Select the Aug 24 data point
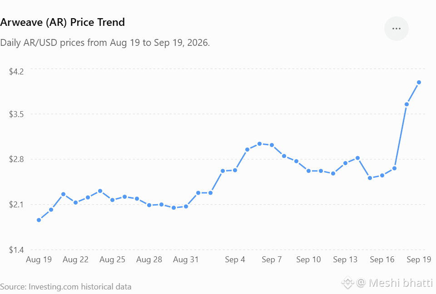436x294 pixels. click(x=100, y=191)
